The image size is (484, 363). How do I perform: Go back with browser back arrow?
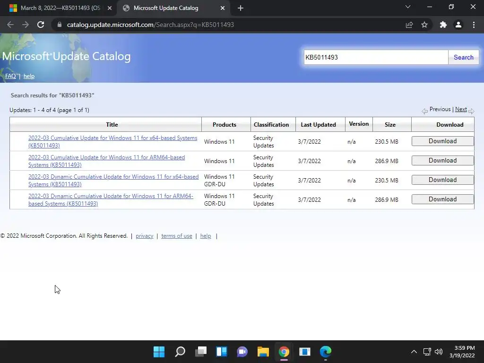coord(10,25)
